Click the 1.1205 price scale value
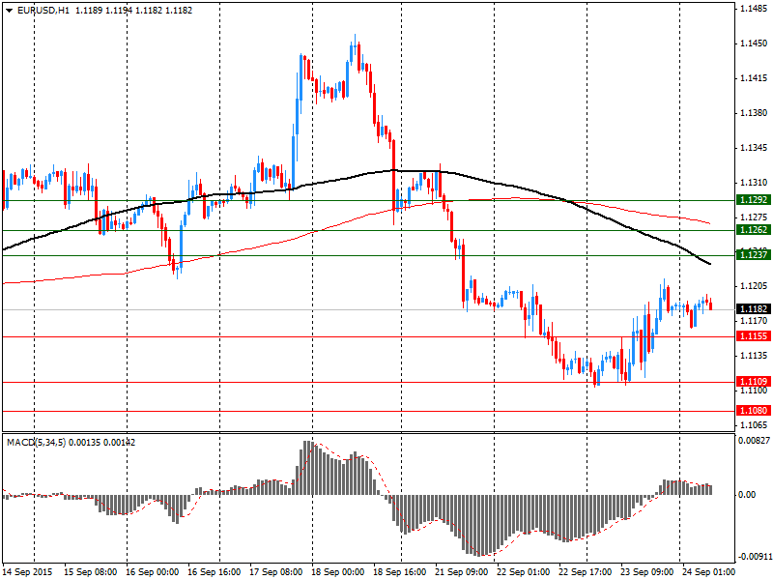This screenshot has height=580, width=773. 754,286
